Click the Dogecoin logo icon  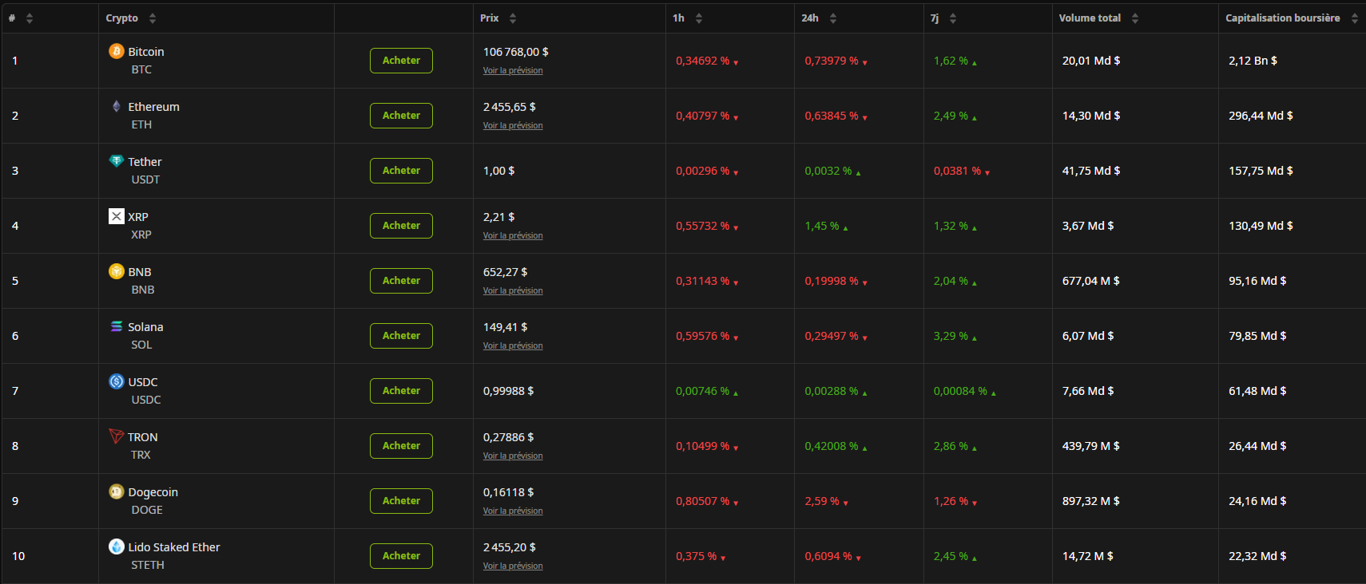click(x=117, y=491)
